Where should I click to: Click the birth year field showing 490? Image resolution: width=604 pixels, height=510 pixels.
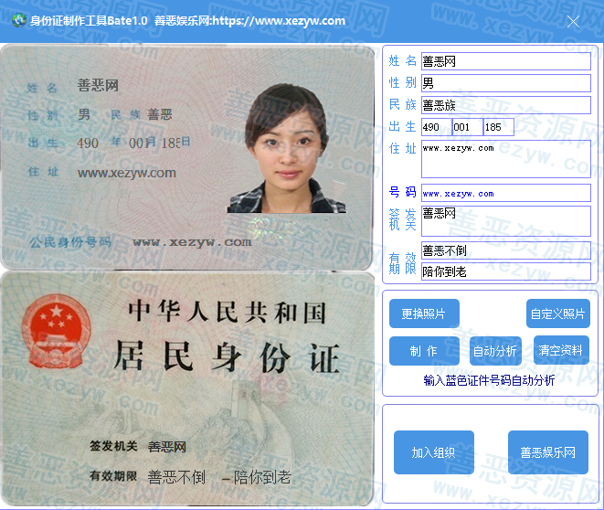pyautogui.click(x=435, y=127)
